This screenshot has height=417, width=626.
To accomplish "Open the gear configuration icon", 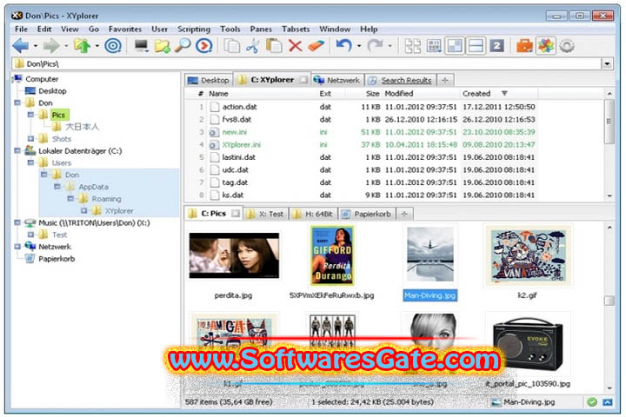I will pos(567,46).
